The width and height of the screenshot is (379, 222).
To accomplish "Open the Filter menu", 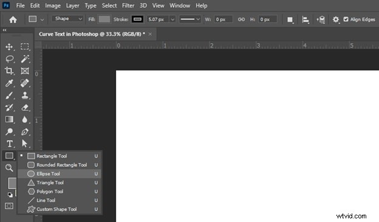I will click(128, 5).
